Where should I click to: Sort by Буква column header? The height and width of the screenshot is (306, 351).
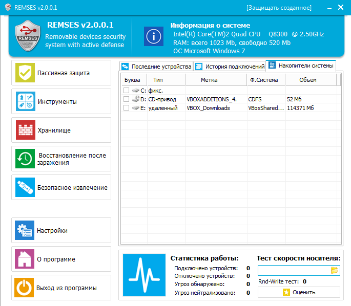coord(134,80)
